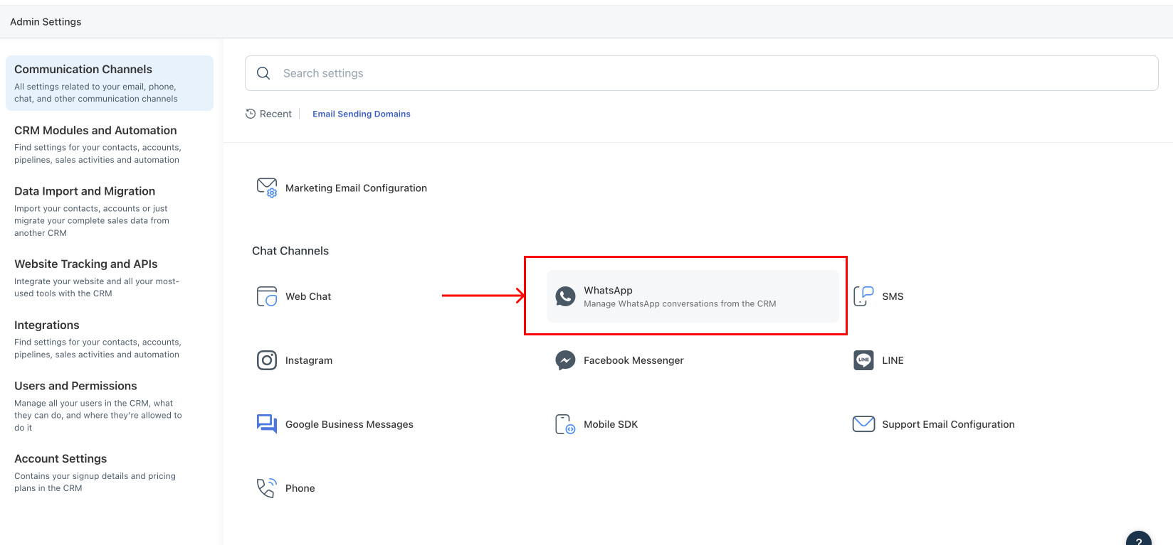
Task: Click the Admin Settings page title
Action: click(x=46, y=22)
